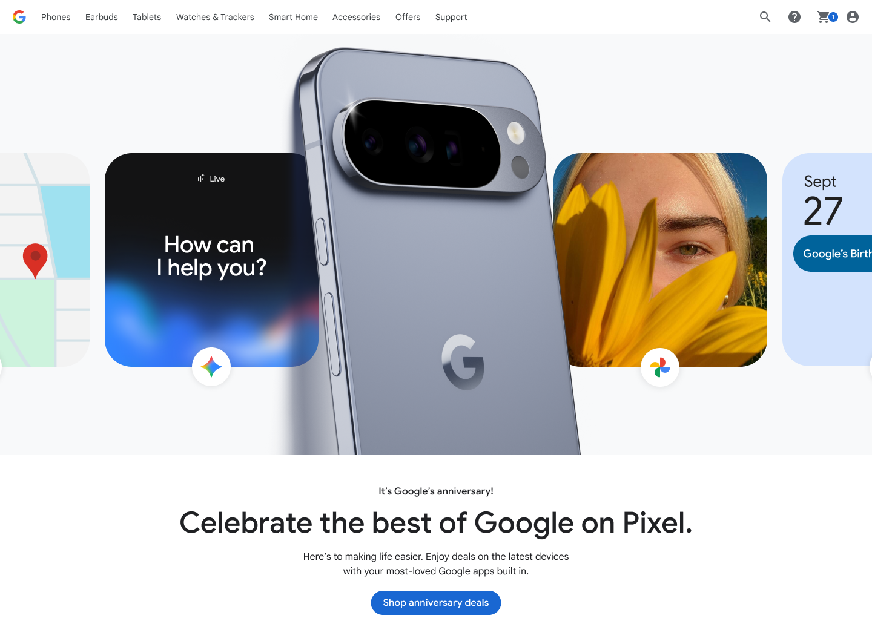Open the Earbuds menu

tap(102, 17)
